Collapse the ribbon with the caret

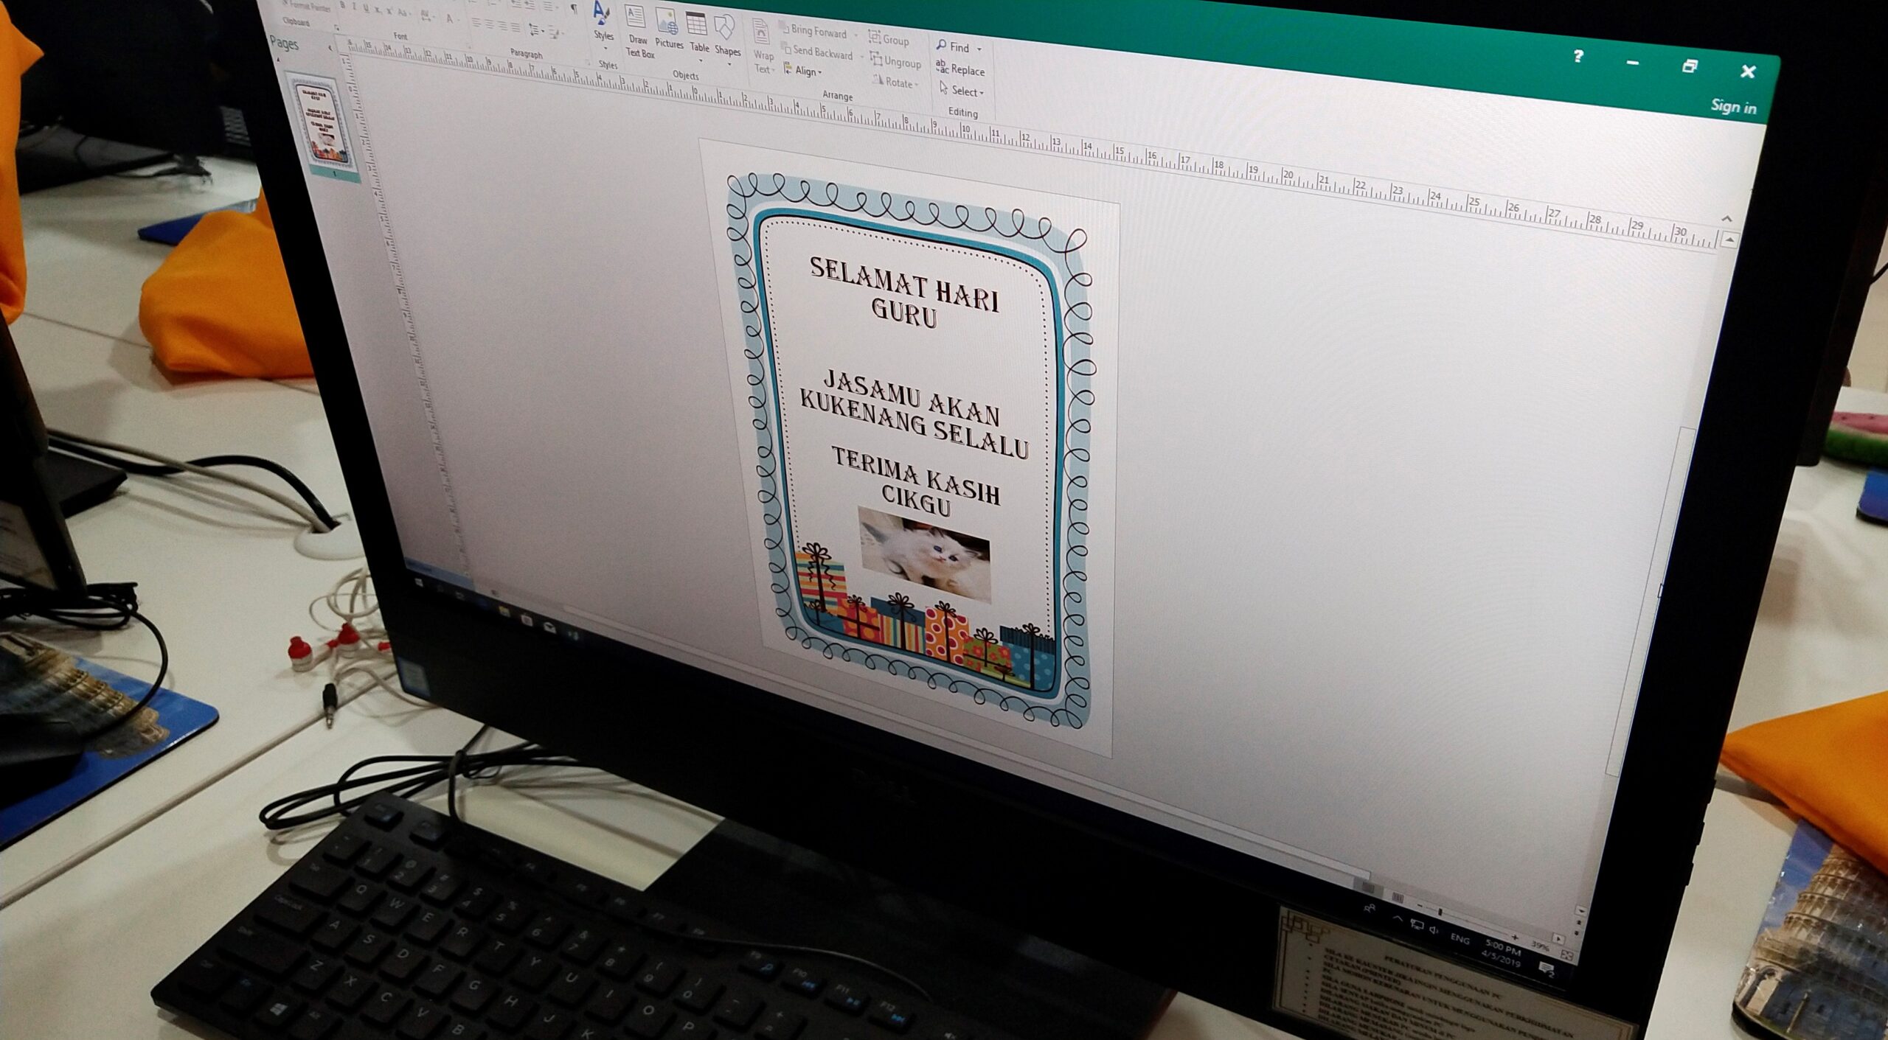pyautogui.click(x=1727, y=219)
